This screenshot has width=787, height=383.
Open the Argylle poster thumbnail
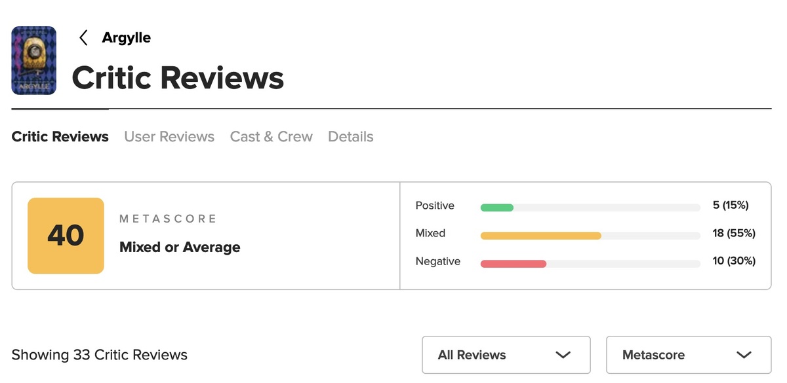point(34,60)
